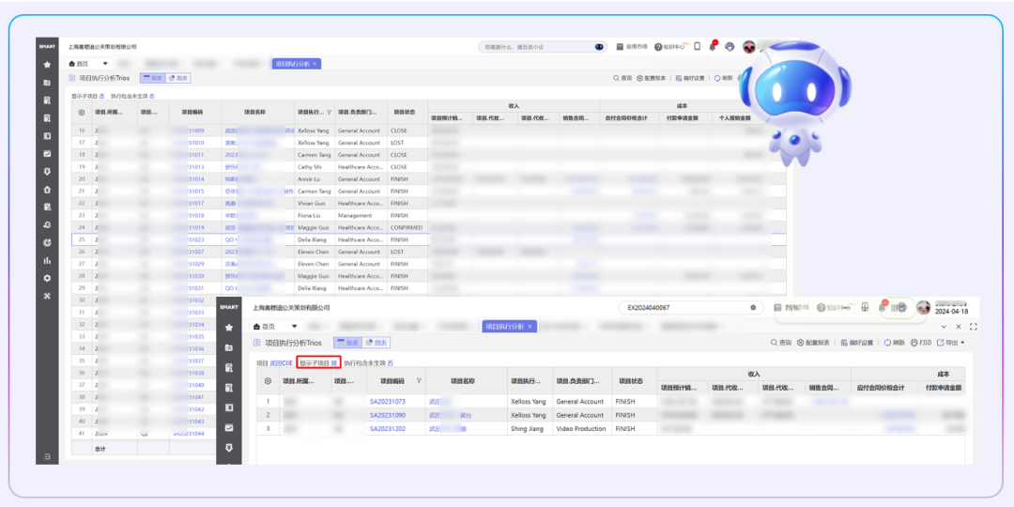Viewport: 1014px width, 507px height.
Task: Open 知识中心 knowledge center help icon
Action: (x=659, y=46)
